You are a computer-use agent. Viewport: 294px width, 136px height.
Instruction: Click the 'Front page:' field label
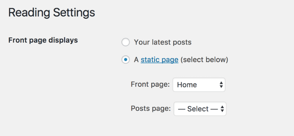pos(150,85)
